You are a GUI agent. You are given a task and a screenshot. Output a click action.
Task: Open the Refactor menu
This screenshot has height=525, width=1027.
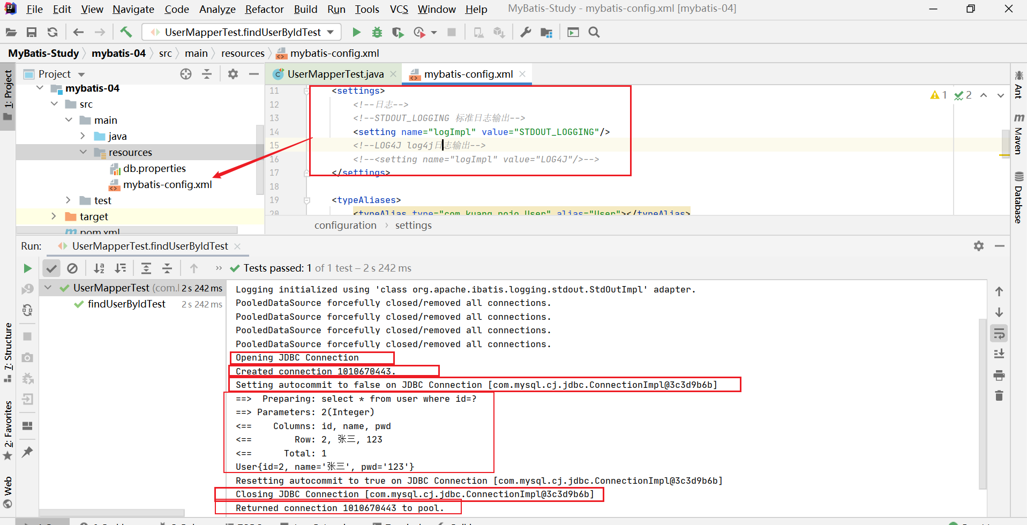264,9
